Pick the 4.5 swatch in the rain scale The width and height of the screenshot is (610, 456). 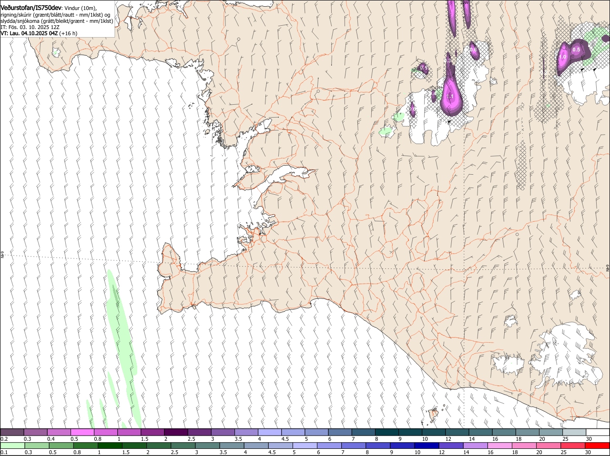click(x=280, y=446)
